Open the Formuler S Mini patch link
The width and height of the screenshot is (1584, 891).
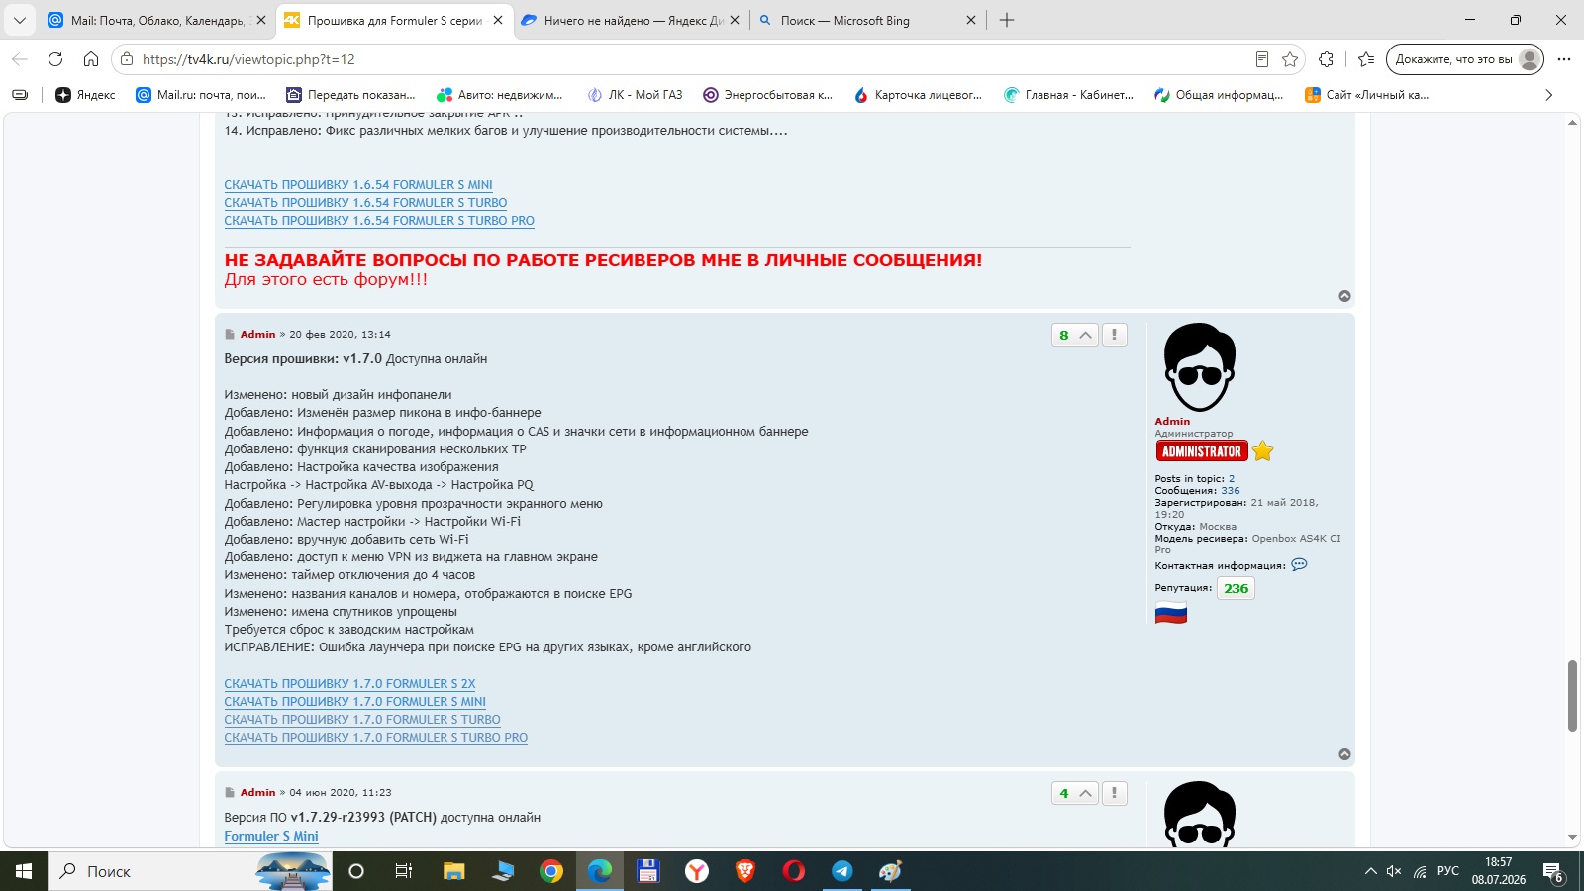(271, 837)
